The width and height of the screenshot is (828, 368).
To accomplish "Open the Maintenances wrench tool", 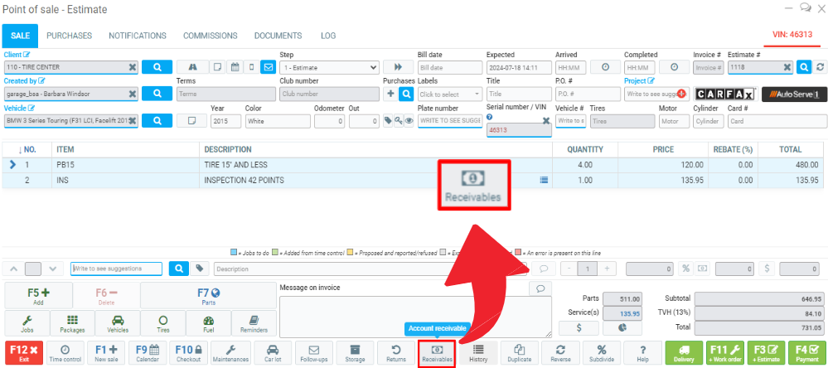I will pyautogui.click(x=230, y=353).
